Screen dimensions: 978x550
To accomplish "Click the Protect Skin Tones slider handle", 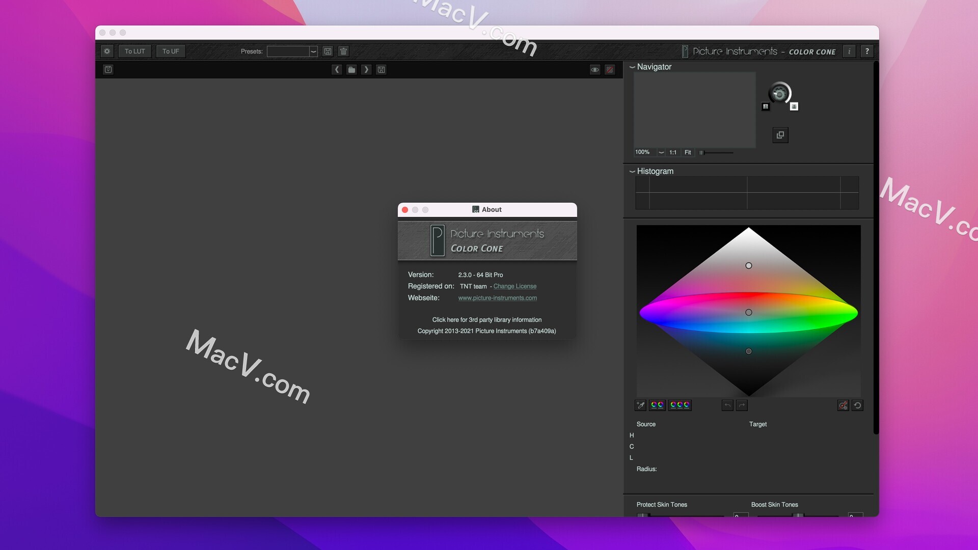I will [642, 515].
